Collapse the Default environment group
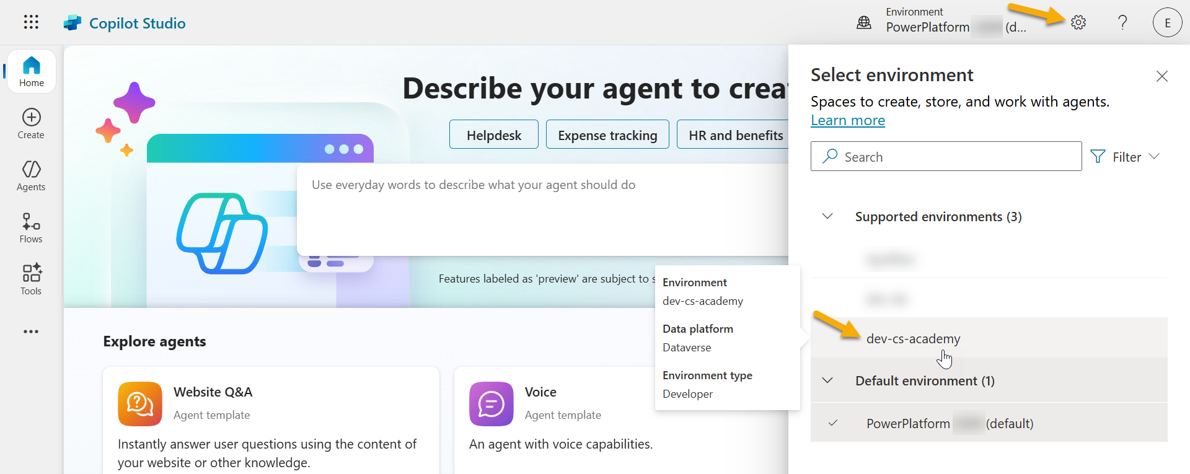1190x474 pixels. 827,380
